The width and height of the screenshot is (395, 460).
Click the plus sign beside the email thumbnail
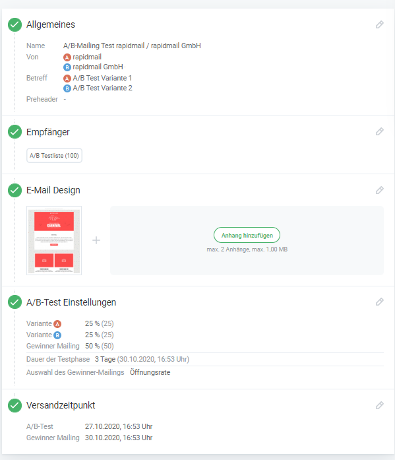[x=96, y=241]
